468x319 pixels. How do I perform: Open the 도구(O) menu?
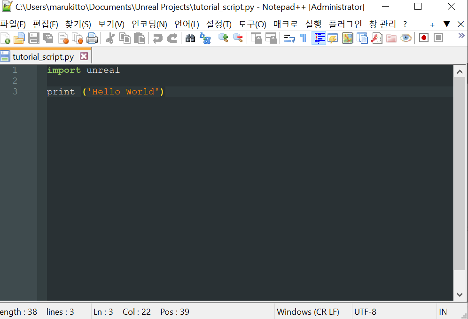tap(252, 24)
